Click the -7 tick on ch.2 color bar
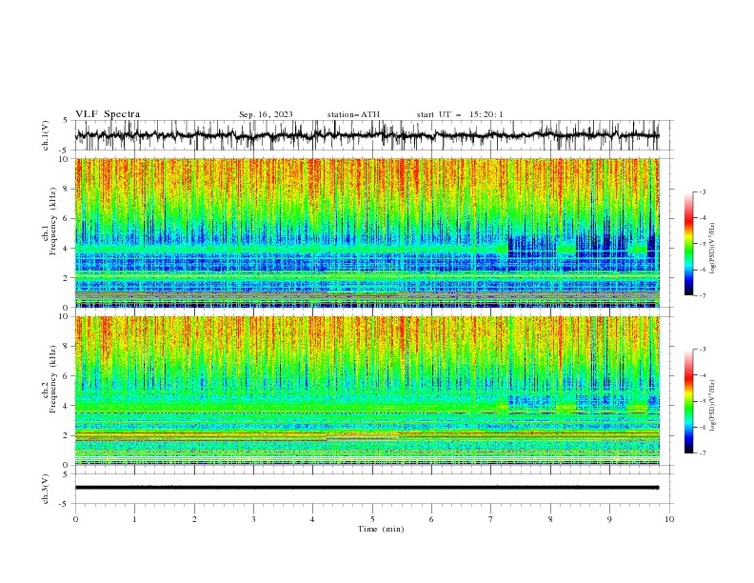754x583 pixels. [703, 452]
